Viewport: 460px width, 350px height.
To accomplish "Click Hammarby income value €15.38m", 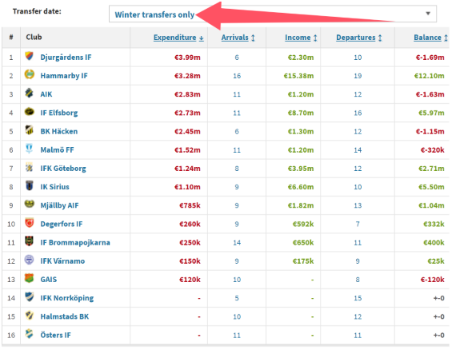I will (298, 76).
